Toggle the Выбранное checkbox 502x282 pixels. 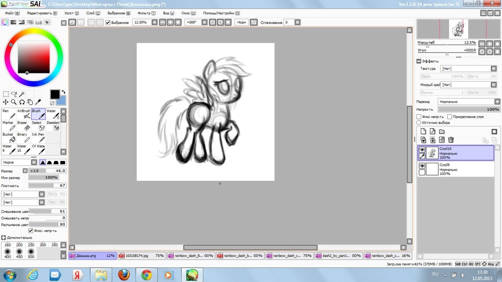[108, 23]
